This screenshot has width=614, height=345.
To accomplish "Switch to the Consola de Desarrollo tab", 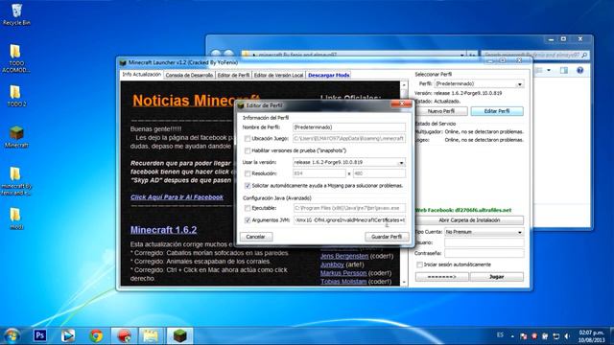I will point(189,75).
